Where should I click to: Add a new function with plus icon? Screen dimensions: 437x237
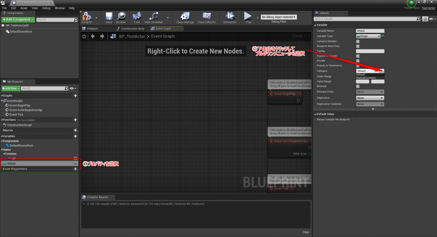[x=75, y=120]
